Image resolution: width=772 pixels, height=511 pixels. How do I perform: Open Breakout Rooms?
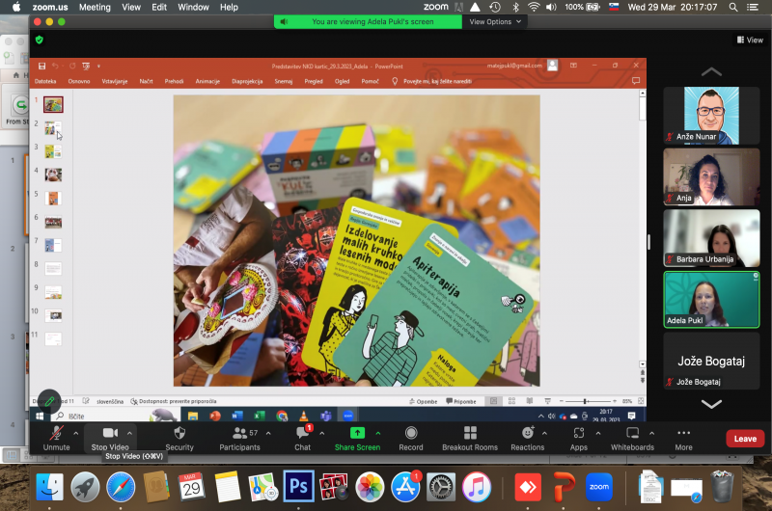tap(470, 434)
